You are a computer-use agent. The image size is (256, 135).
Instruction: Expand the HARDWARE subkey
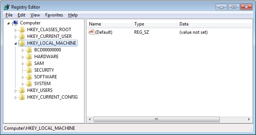click(x=23, y=57)
